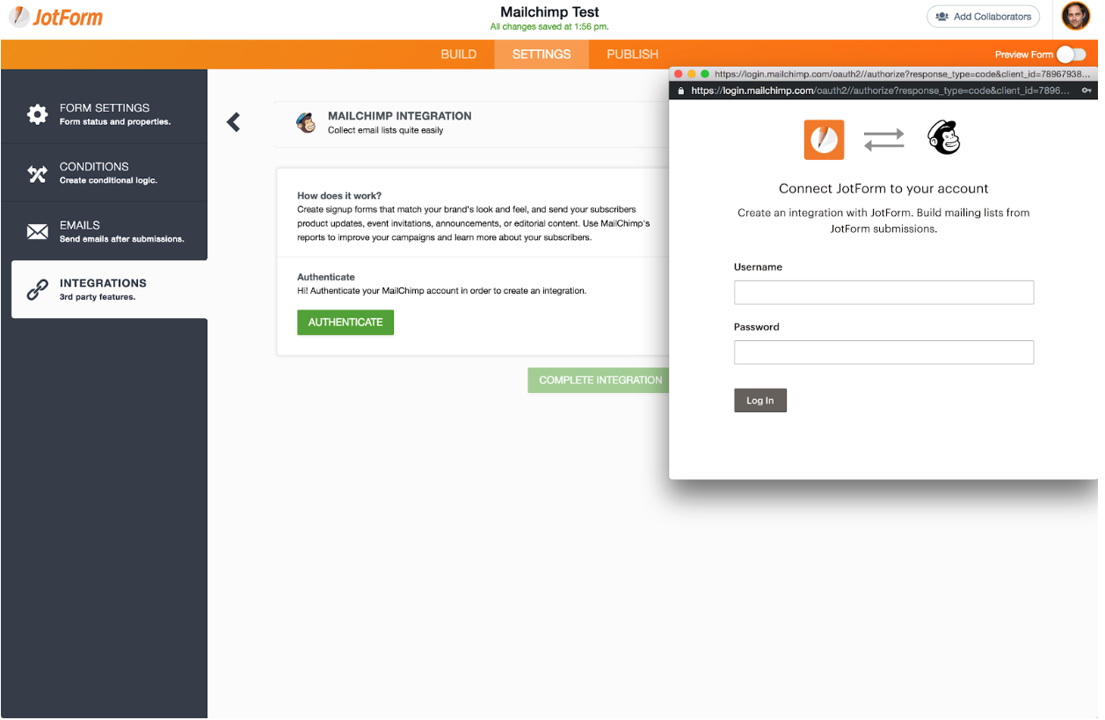The image size is (1105, 720).
Task: Click the COMPLETE INTEGRATION button
Action: pyautogui.click(x=599, y=380)
